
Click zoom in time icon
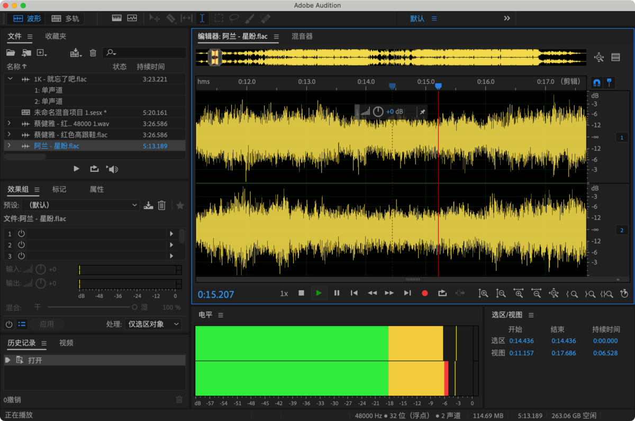click(x=519, y=293)
